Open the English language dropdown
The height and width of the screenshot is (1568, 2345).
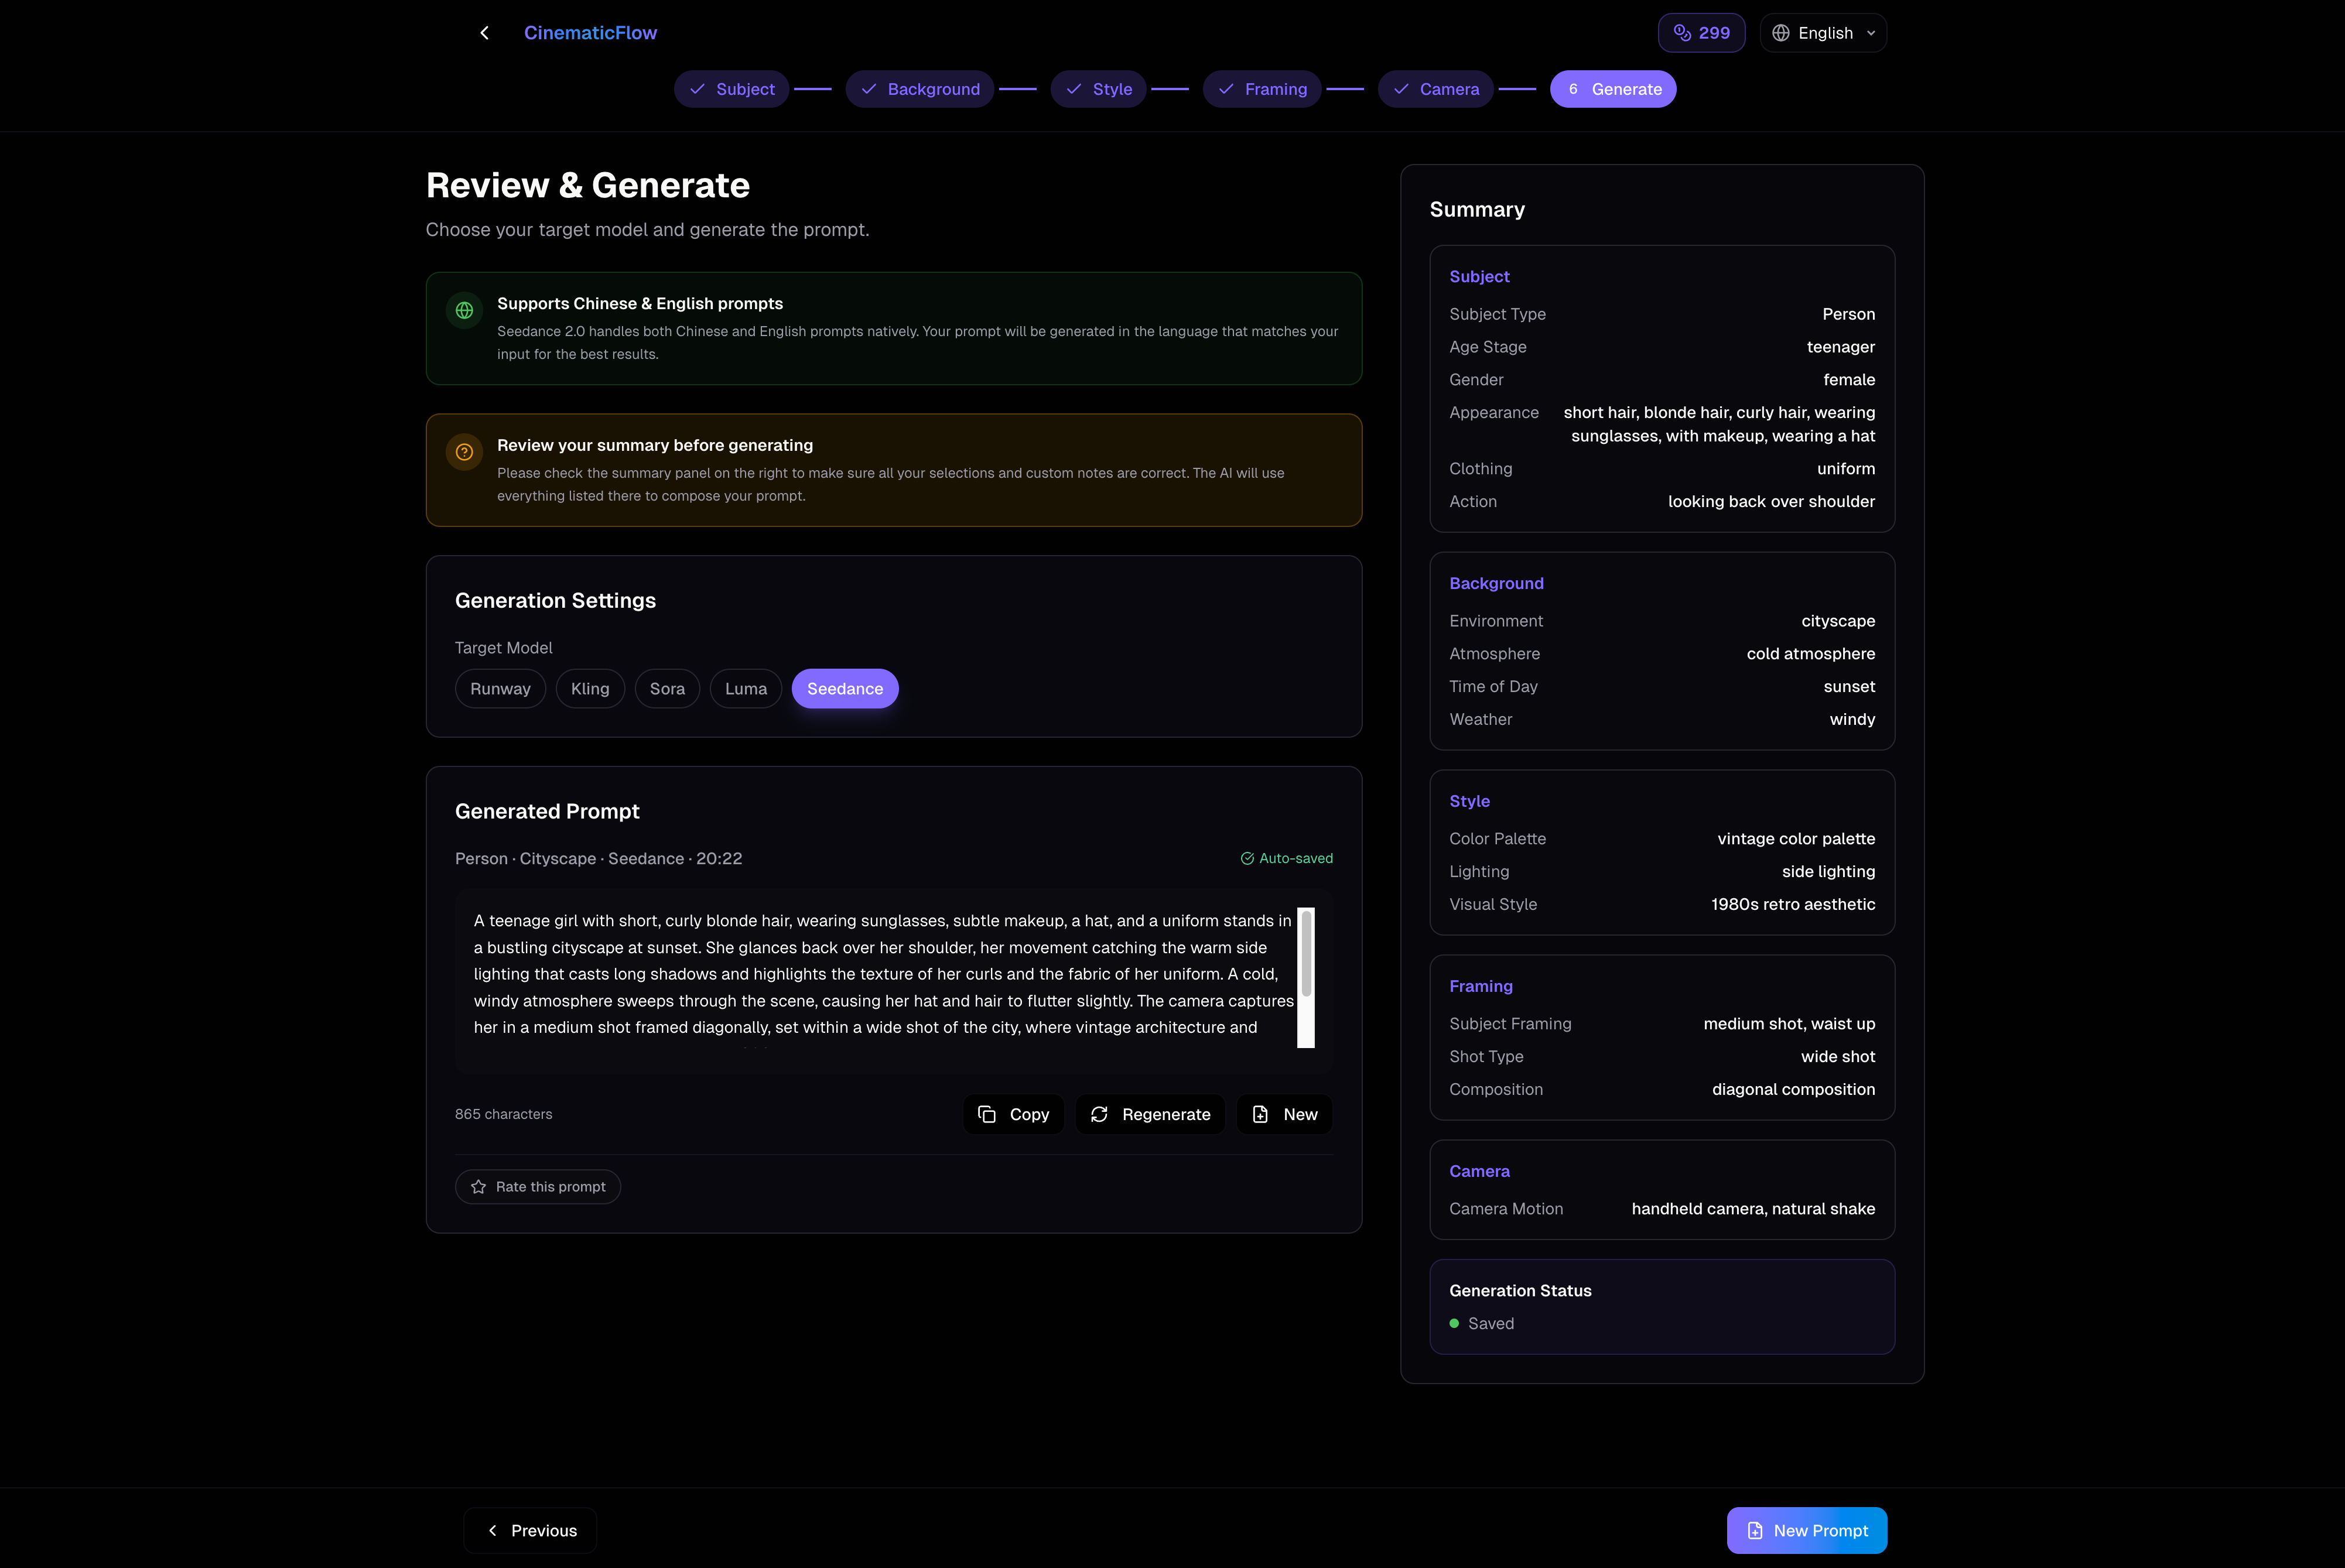click(1824, 33)
